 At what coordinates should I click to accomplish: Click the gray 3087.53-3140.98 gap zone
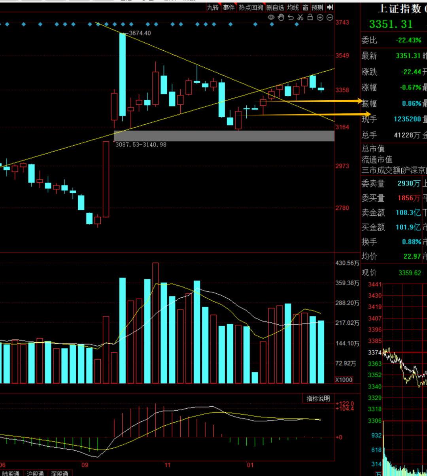point(224,136)
